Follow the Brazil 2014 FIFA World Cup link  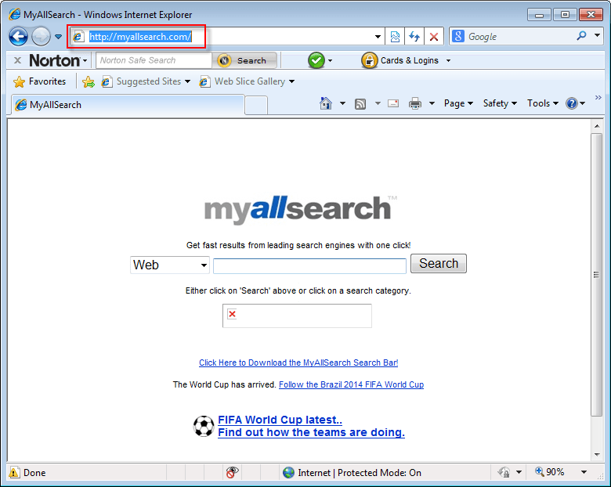click(351, 384)
